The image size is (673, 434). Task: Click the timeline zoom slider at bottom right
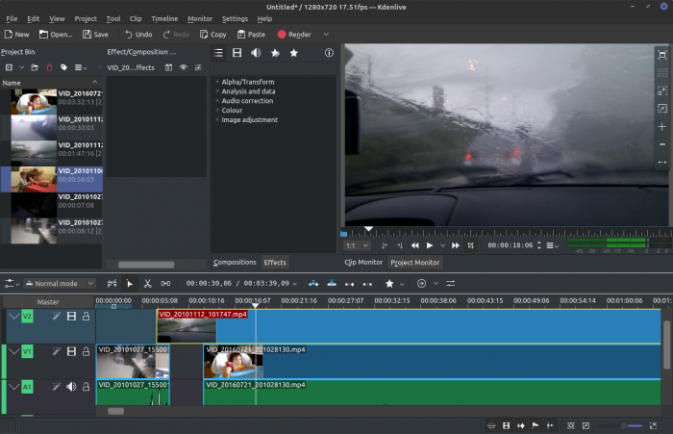(x=621, y=424)
